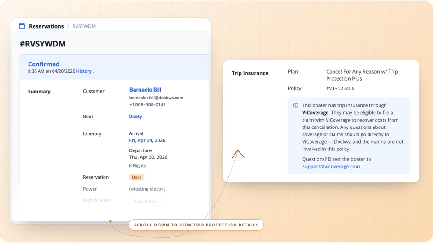Click the calendar icon beside Reservations
The width and height of the screenshot is (433, 243).
(x=22, y=26)
